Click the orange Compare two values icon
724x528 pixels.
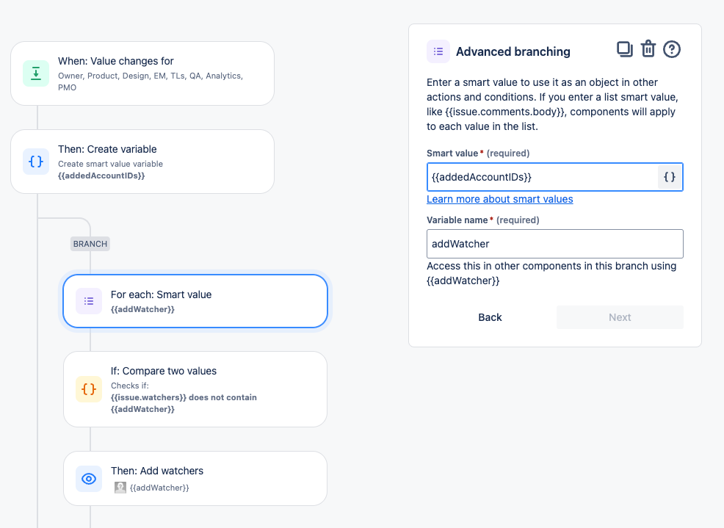tap(89, 389)
